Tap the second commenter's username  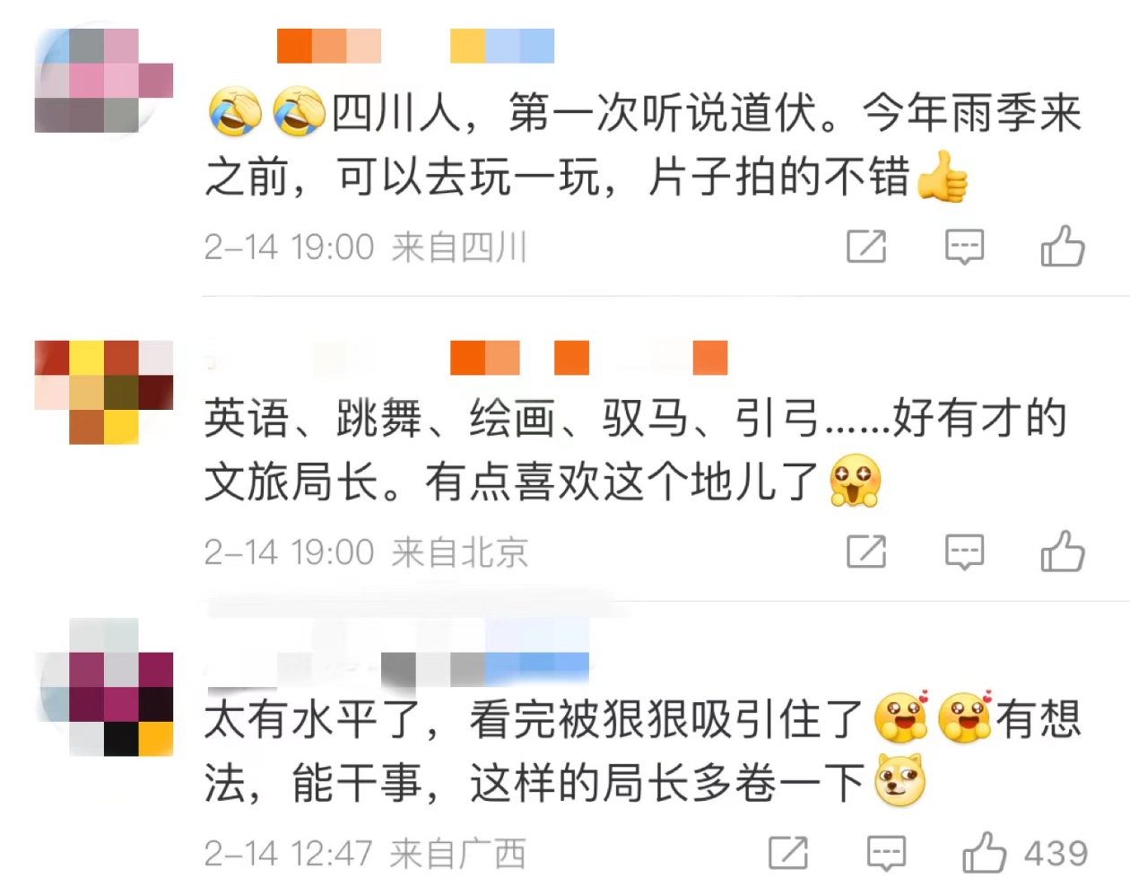[466, 358]
